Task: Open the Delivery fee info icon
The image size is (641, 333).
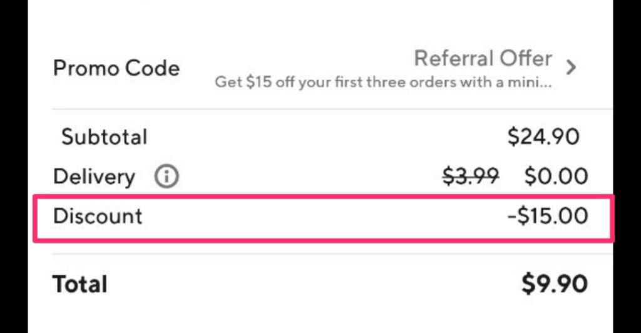Action: (167, 177)
